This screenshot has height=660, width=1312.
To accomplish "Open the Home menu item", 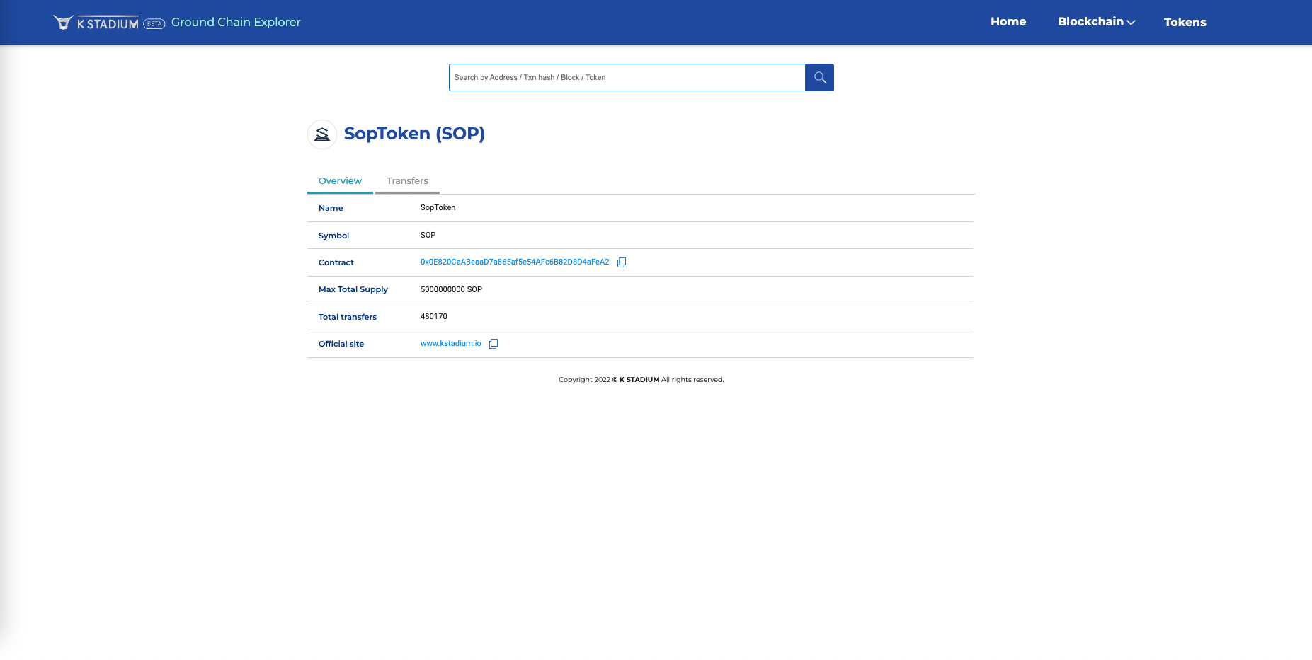I will coord(1008,22).
